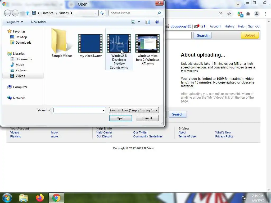The height and width of the screenshot is (203, 271).
Task: Open the inbox envelope icon
Action: click(197, 26)
